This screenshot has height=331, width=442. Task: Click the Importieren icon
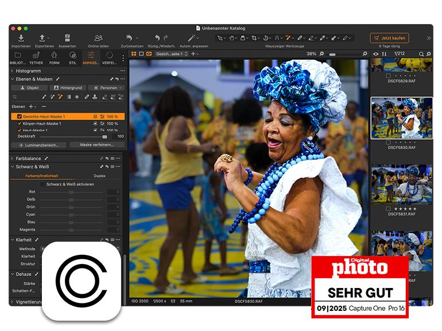tap(21, 38)
